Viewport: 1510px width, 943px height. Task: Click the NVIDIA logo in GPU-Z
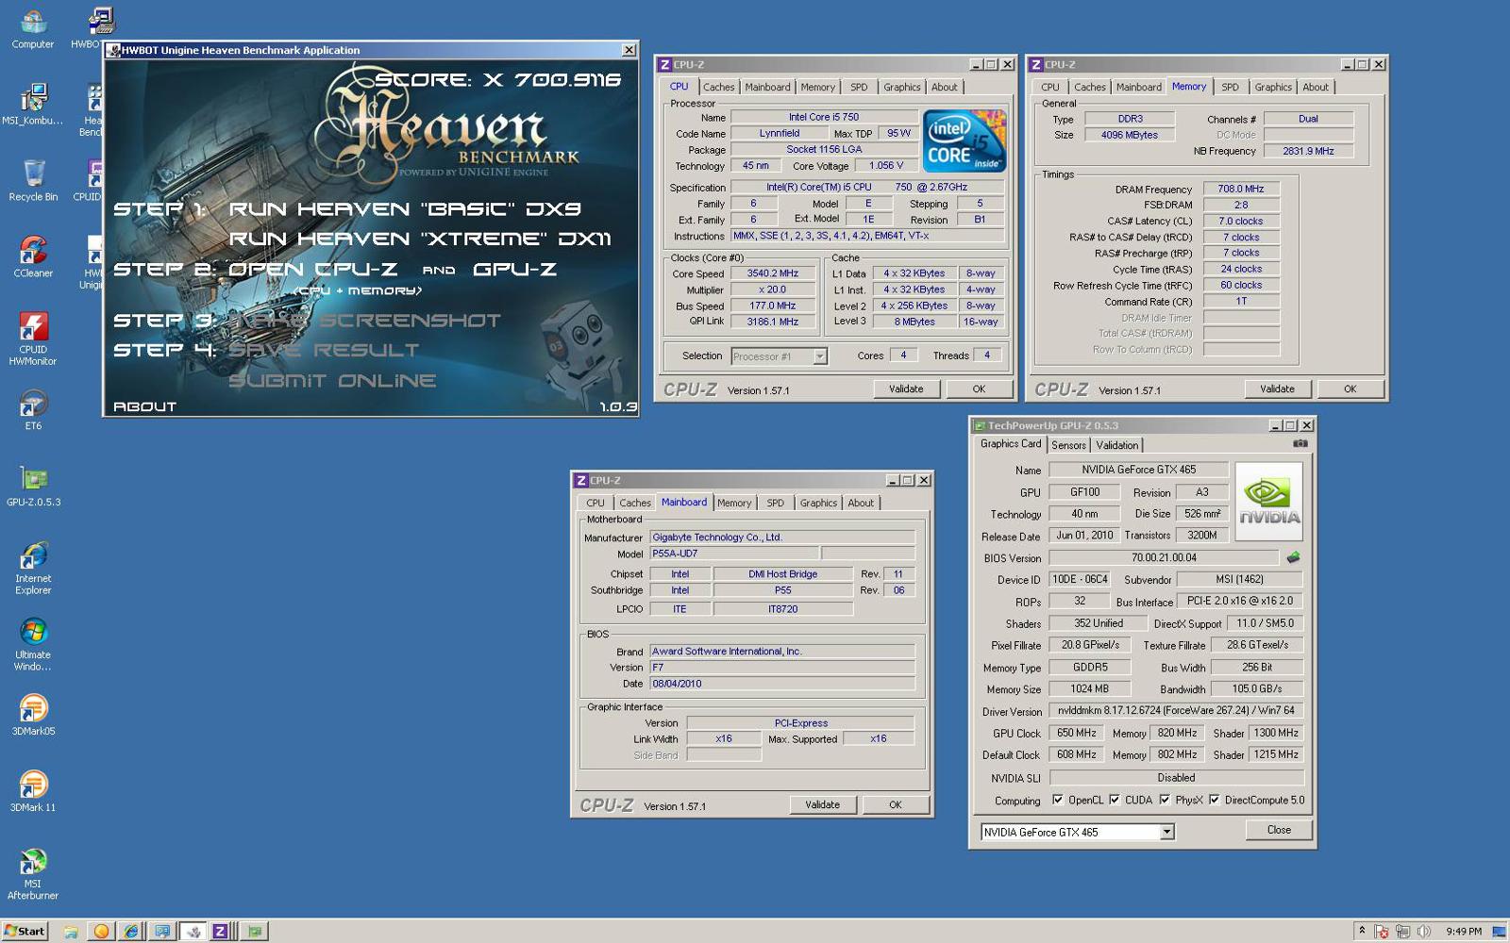[x=1268, y=501]
